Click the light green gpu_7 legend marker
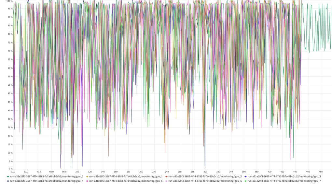Viewport: 332px width, 184px height. (x=246, y=181)
